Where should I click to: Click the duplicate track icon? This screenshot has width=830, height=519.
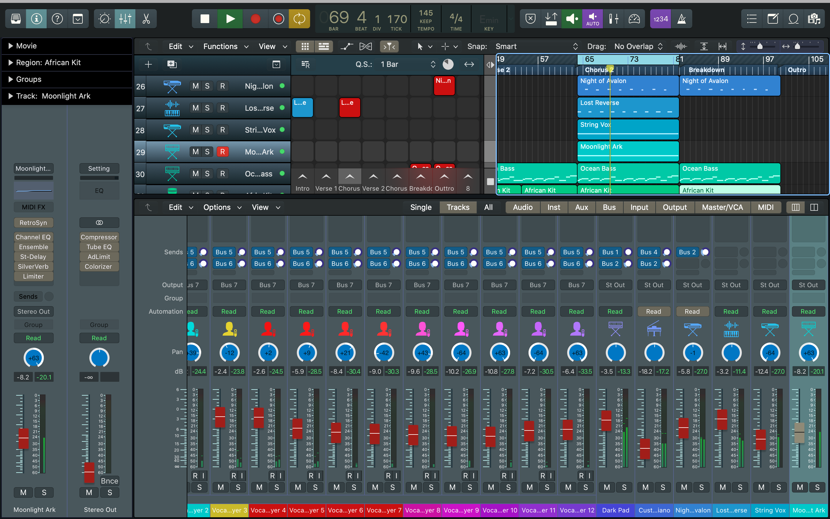[171, 64]
